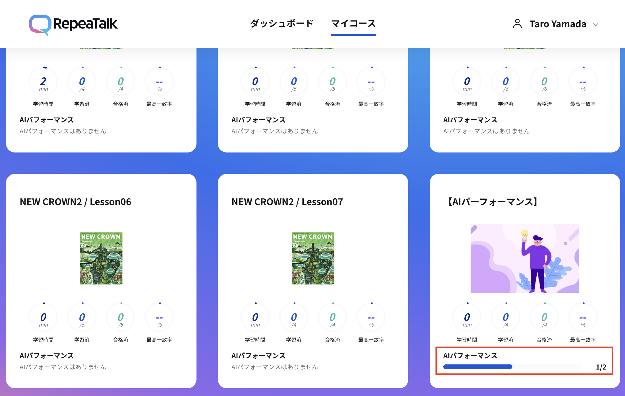Open NEW CROWN2 / Lesson07 course title
Screen dimensions: 625x396
tap(287, 202)
